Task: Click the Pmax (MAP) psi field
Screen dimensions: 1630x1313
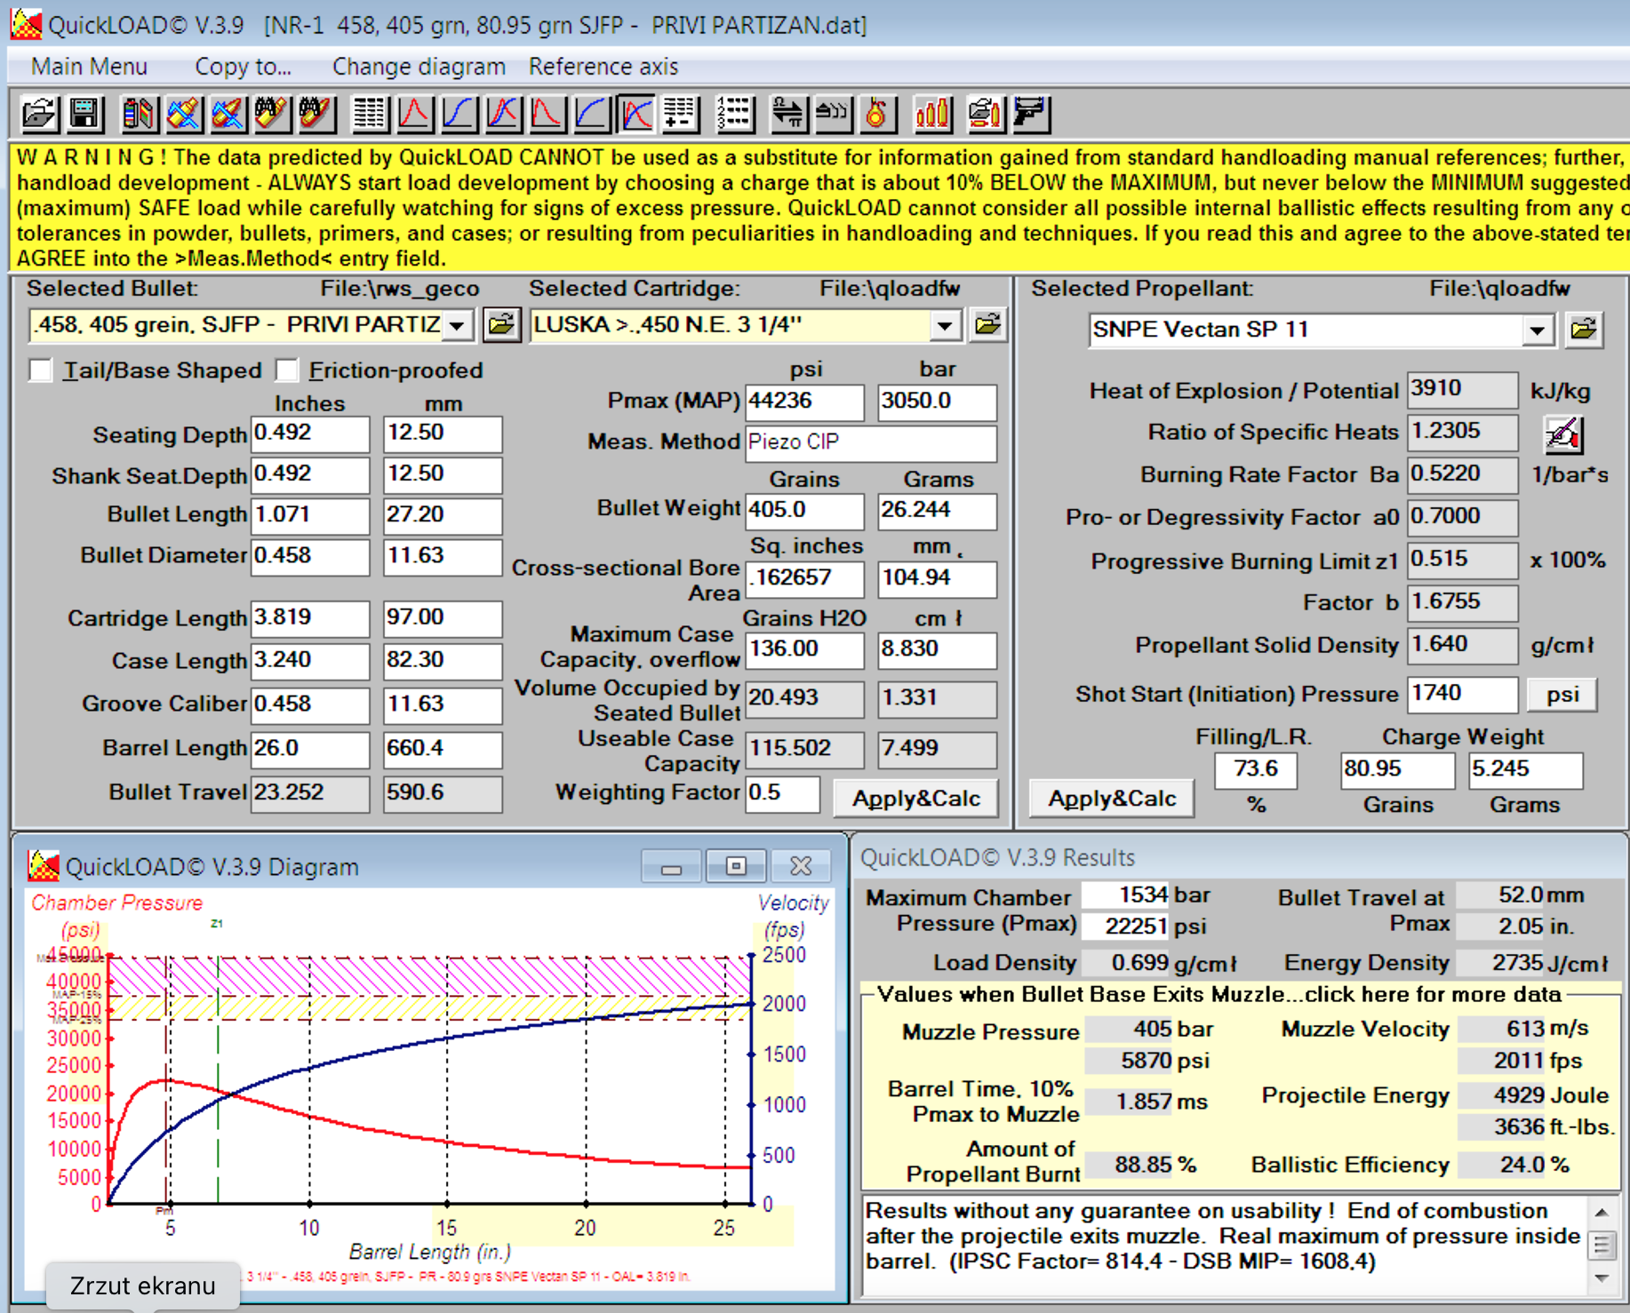Action: click(804, 402)
